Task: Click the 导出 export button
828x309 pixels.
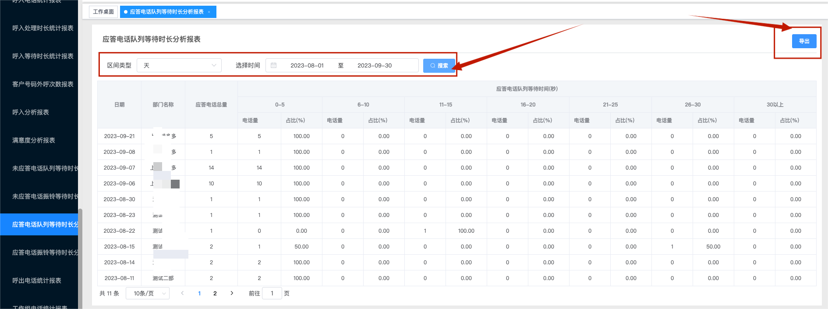Action: coord(804,41)
